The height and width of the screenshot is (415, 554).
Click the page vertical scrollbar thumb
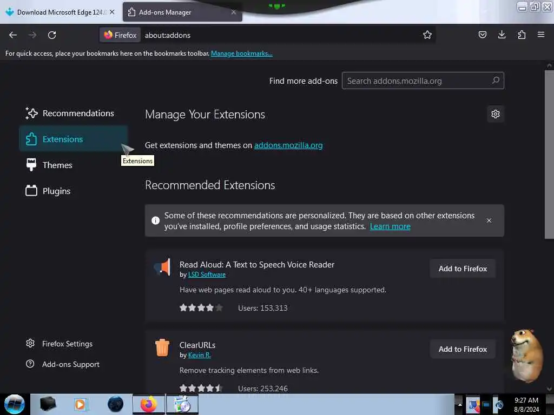point(549,155)
